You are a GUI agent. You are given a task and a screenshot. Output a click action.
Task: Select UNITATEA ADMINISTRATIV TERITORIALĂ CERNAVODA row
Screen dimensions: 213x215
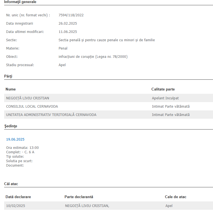(51, 115)
